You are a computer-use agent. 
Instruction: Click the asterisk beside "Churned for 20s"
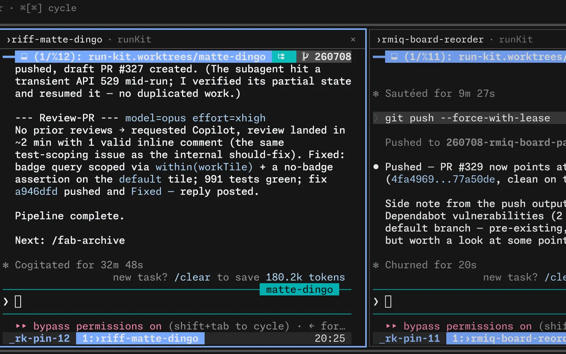376,265
